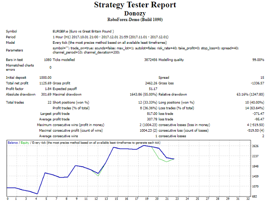Click the green 'Equity' legend label
The image size is (269, 202).
pyautogui.click(x=25, y=143)
